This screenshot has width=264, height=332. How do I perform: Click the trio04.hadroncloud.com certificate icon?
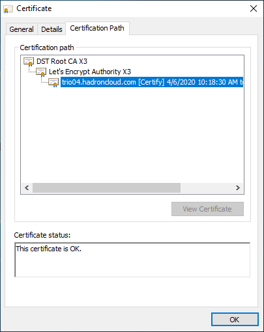pos(53,83)
